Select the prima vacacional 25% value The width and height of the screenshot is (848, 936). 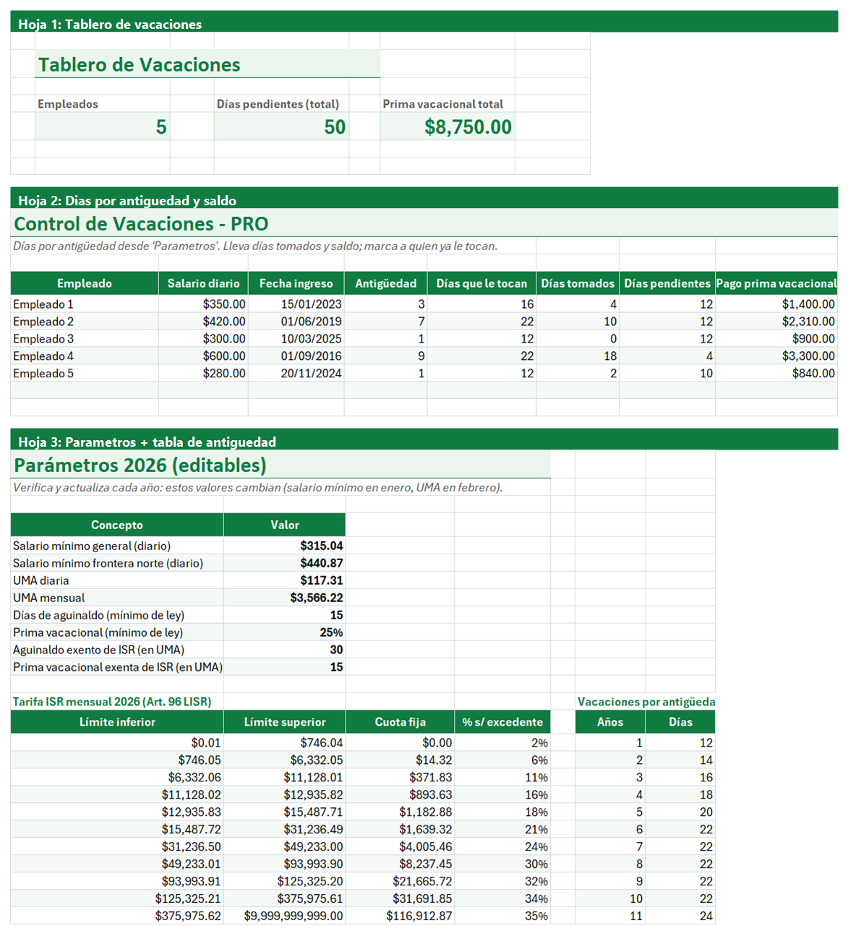pyautogui.click(x=285, y=632)
